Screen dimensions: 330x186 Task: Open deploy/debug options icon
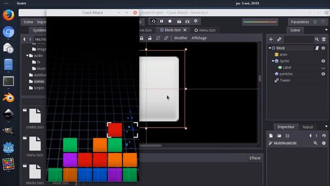195,21
